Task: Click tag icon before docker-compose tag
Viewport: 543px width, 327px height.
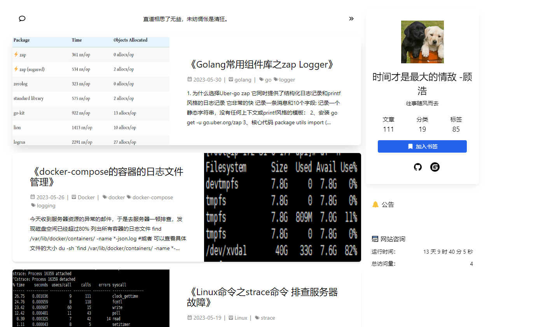Action: point(129,197)
